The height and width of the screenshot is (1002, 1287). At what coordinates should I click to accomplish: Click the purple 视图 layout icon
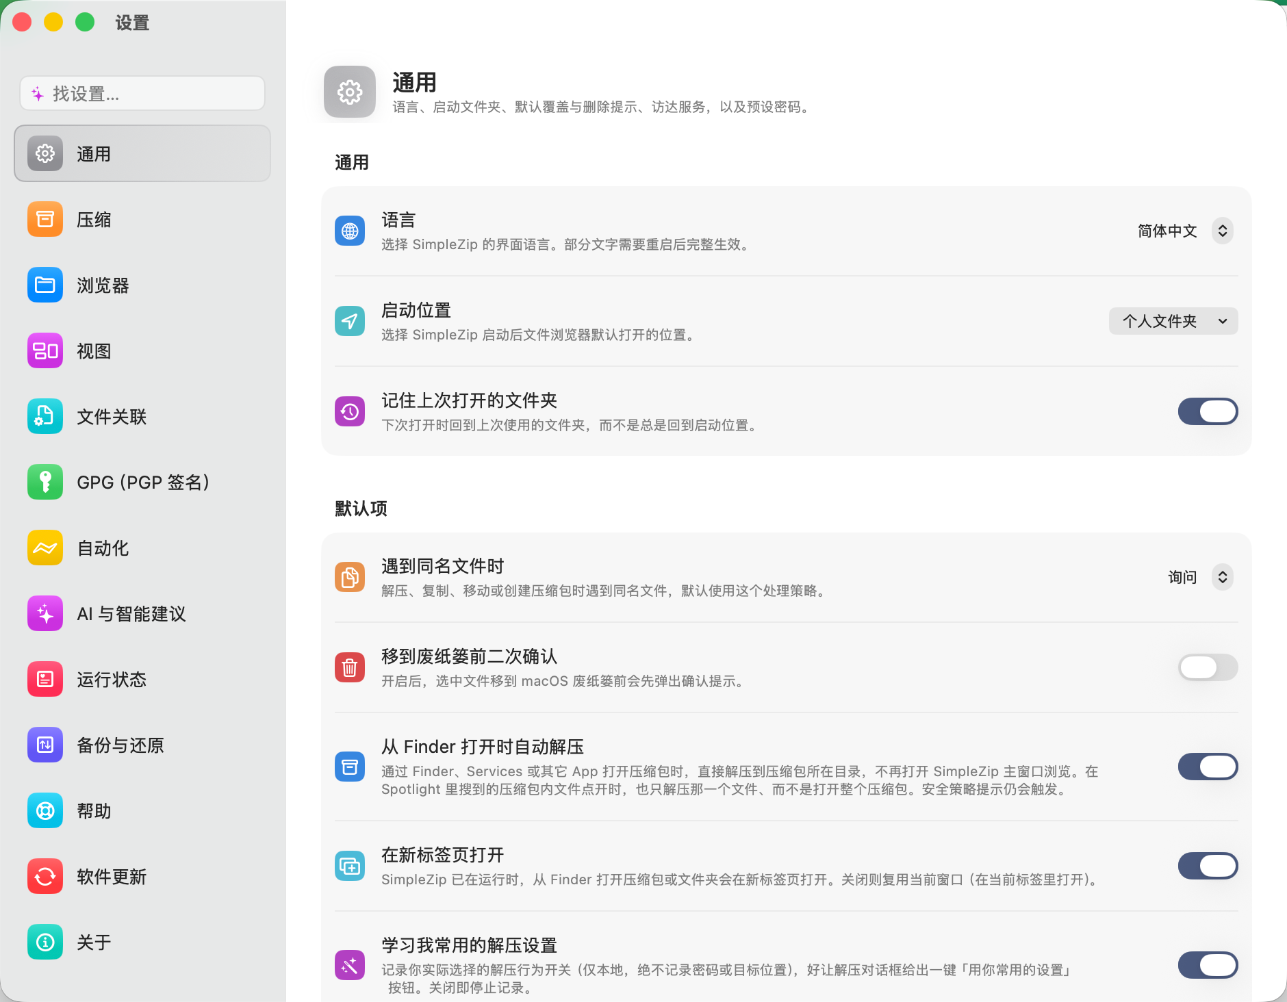pos(45,350)
